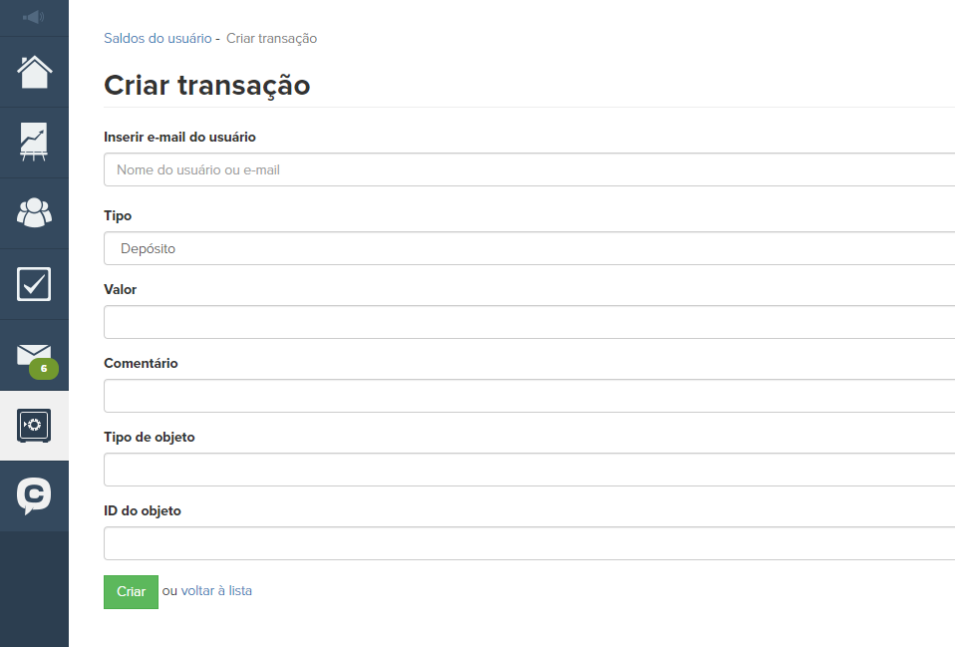
Task: Open the safe finance icon
Action: coord(34,426)
